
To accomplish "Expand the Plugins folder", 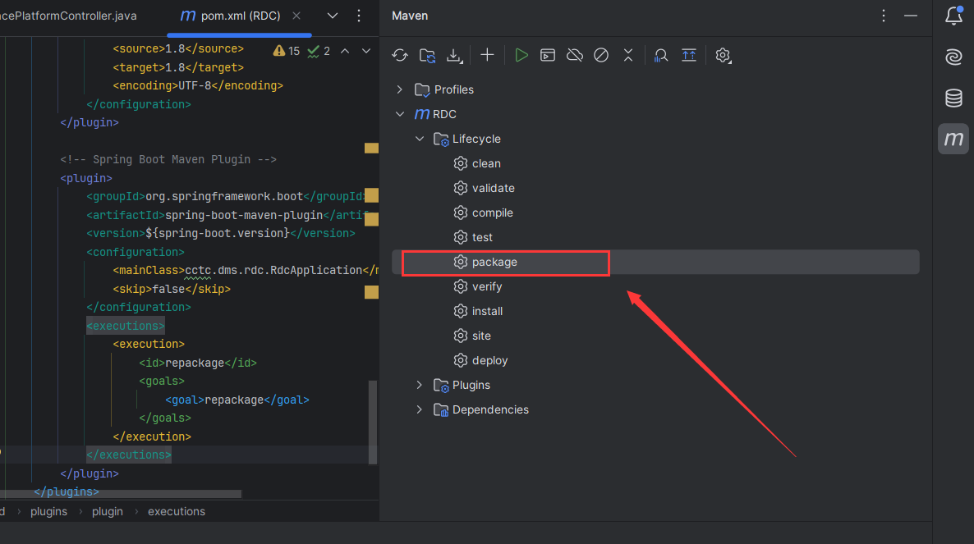I will tap(420, 385).
